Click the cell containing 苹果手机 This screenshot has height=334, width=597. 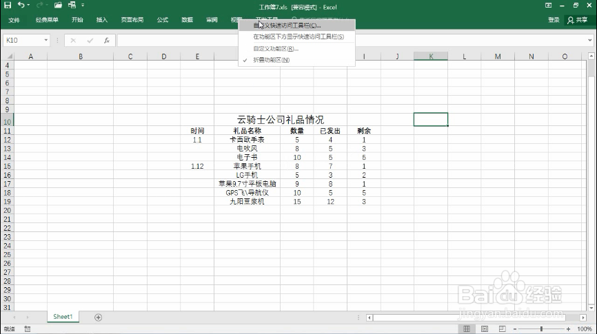247,166
